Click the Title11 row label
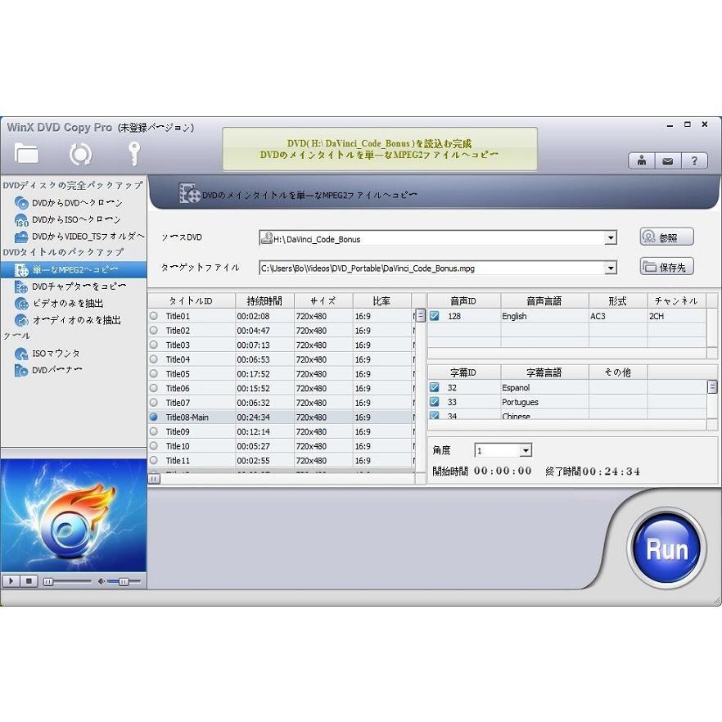 point(178,460)
